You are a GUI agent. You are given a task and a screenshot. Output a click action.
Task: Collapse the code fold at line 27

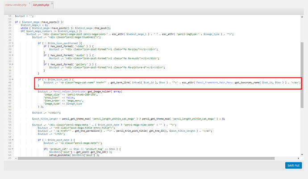(x=13, y=43)
